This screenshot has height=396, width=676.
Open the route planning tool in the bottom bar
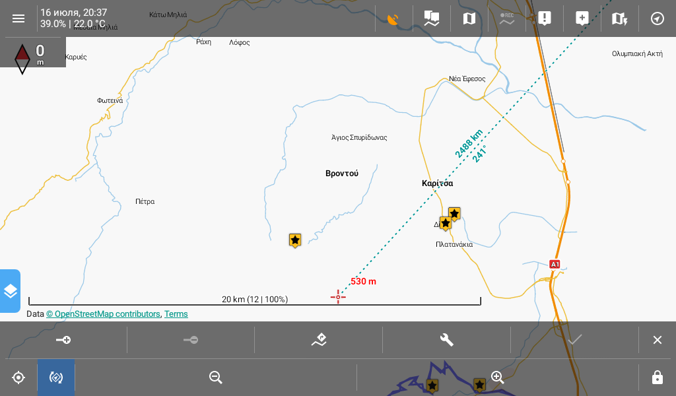319,340
